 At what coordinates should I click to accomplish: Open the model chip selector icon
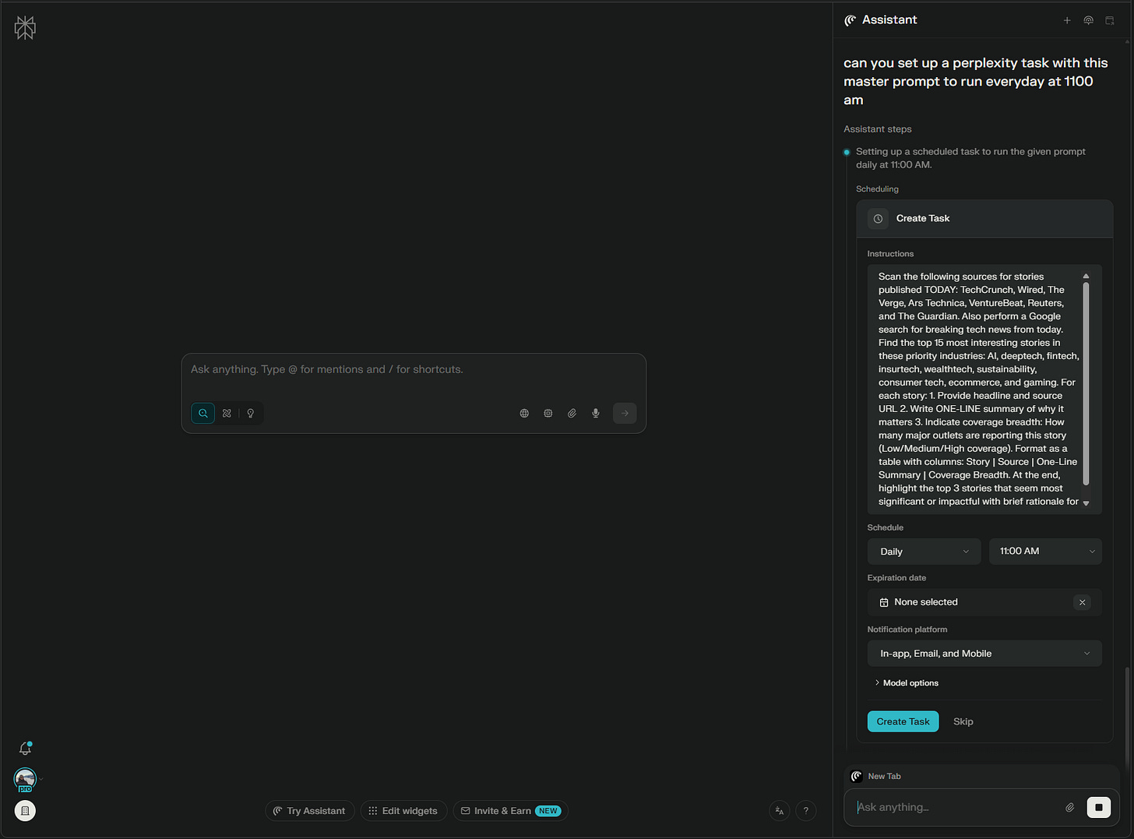548,414
